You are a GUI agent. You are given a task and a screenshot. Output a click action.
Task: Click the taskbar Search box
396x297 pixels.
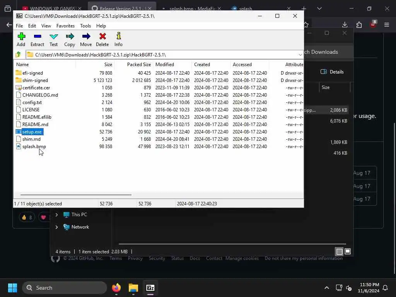coord(65,288)
